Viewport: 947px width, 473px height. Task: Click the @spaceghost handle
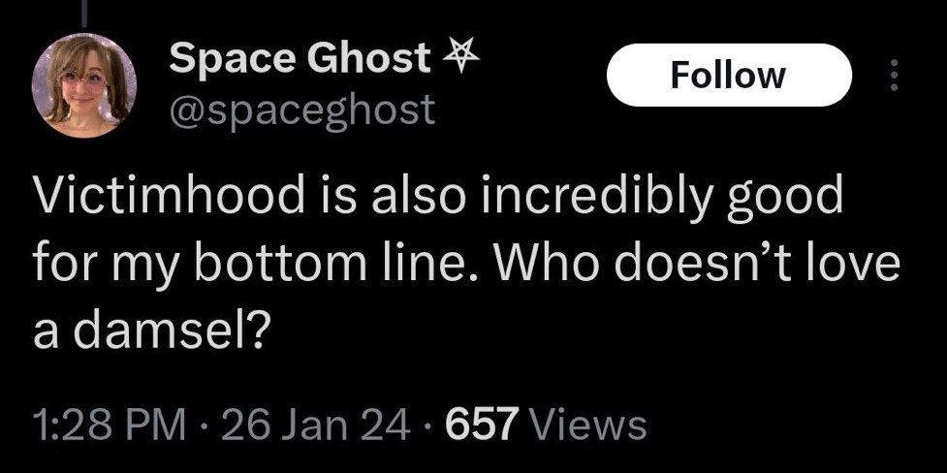pyautogui.click(x=302, y=110)
